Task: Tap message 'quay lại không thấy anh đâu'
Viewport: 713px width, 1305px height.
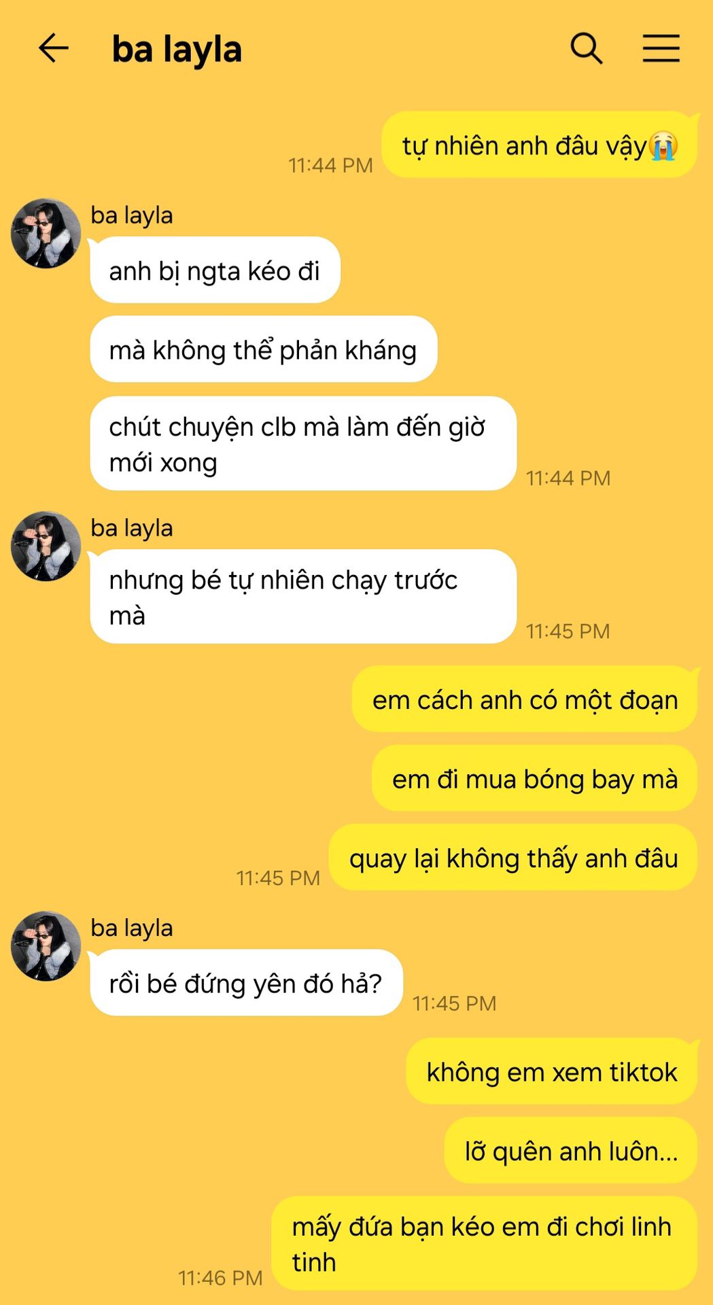Action: tap(513, 857)
